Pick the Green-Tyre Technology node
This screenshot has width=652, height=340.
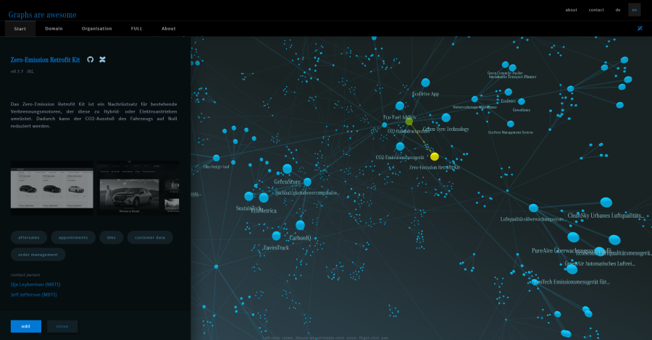click(446, 116)
